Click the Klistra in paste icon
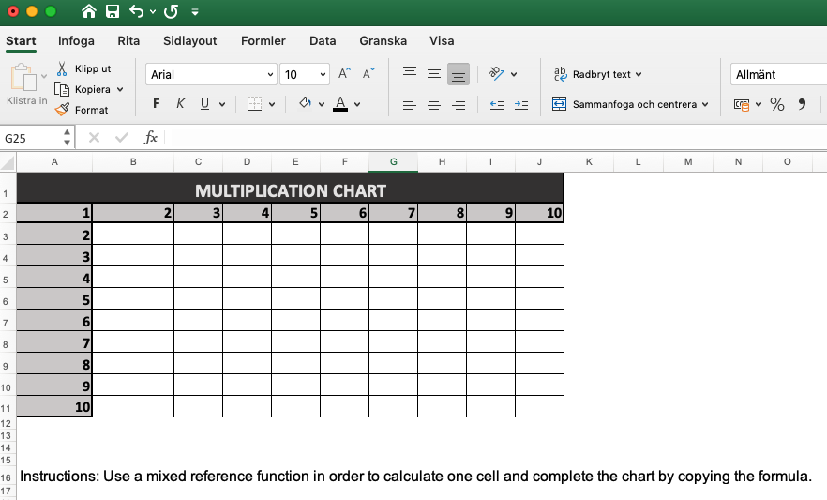Viewport: 827px width, 500px height. (x=23, y=78)
